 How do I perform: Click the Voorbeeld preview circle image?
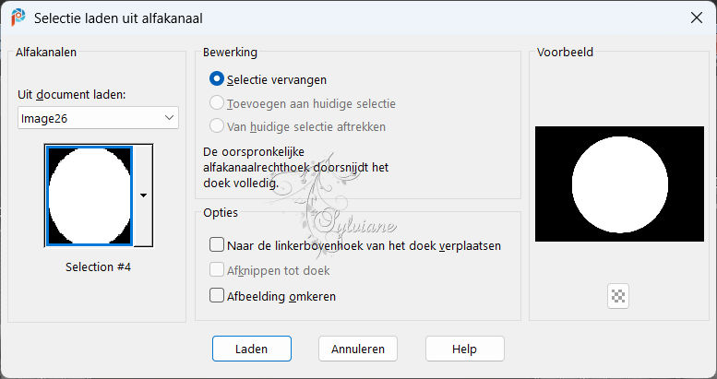click(x=619, y=184)
